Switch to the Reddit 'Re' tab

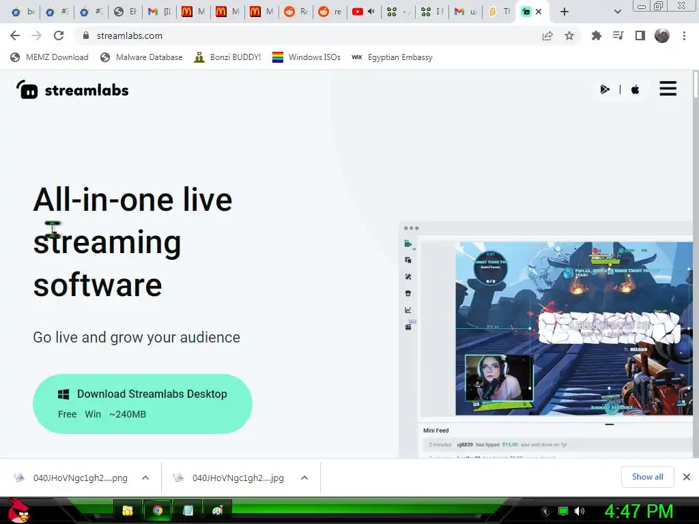[x=296, y=12]
